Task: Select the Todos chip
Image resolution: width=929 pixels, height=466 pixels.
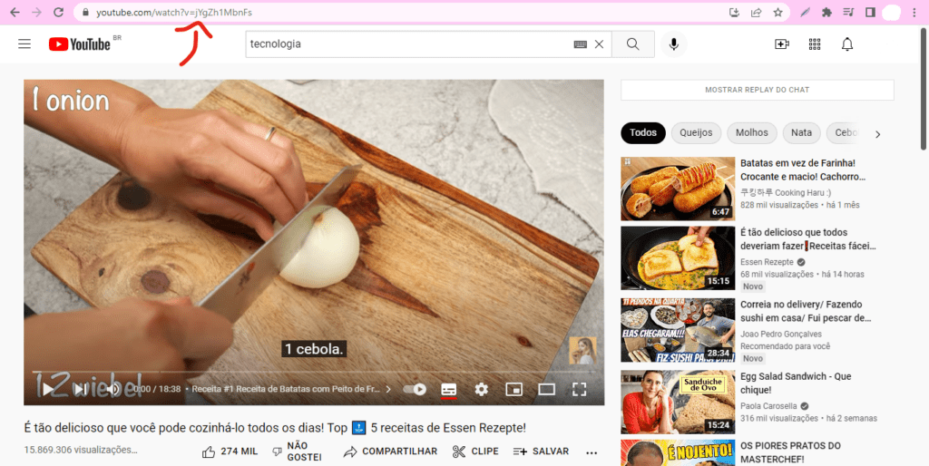Action: [x=643, y=133]
